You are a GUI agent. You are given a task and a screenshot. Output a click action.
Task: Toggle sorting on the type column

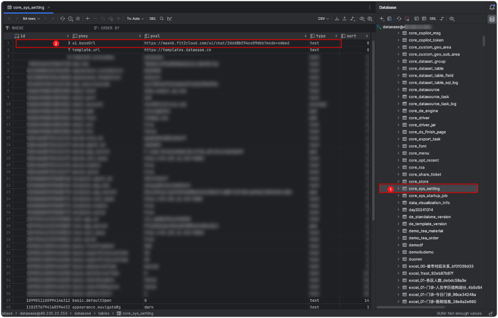point(336,36)
